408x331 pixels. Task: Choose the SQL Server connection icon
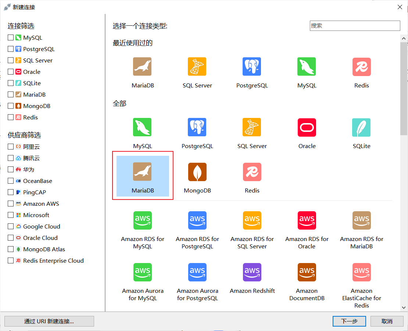point(252,127)
